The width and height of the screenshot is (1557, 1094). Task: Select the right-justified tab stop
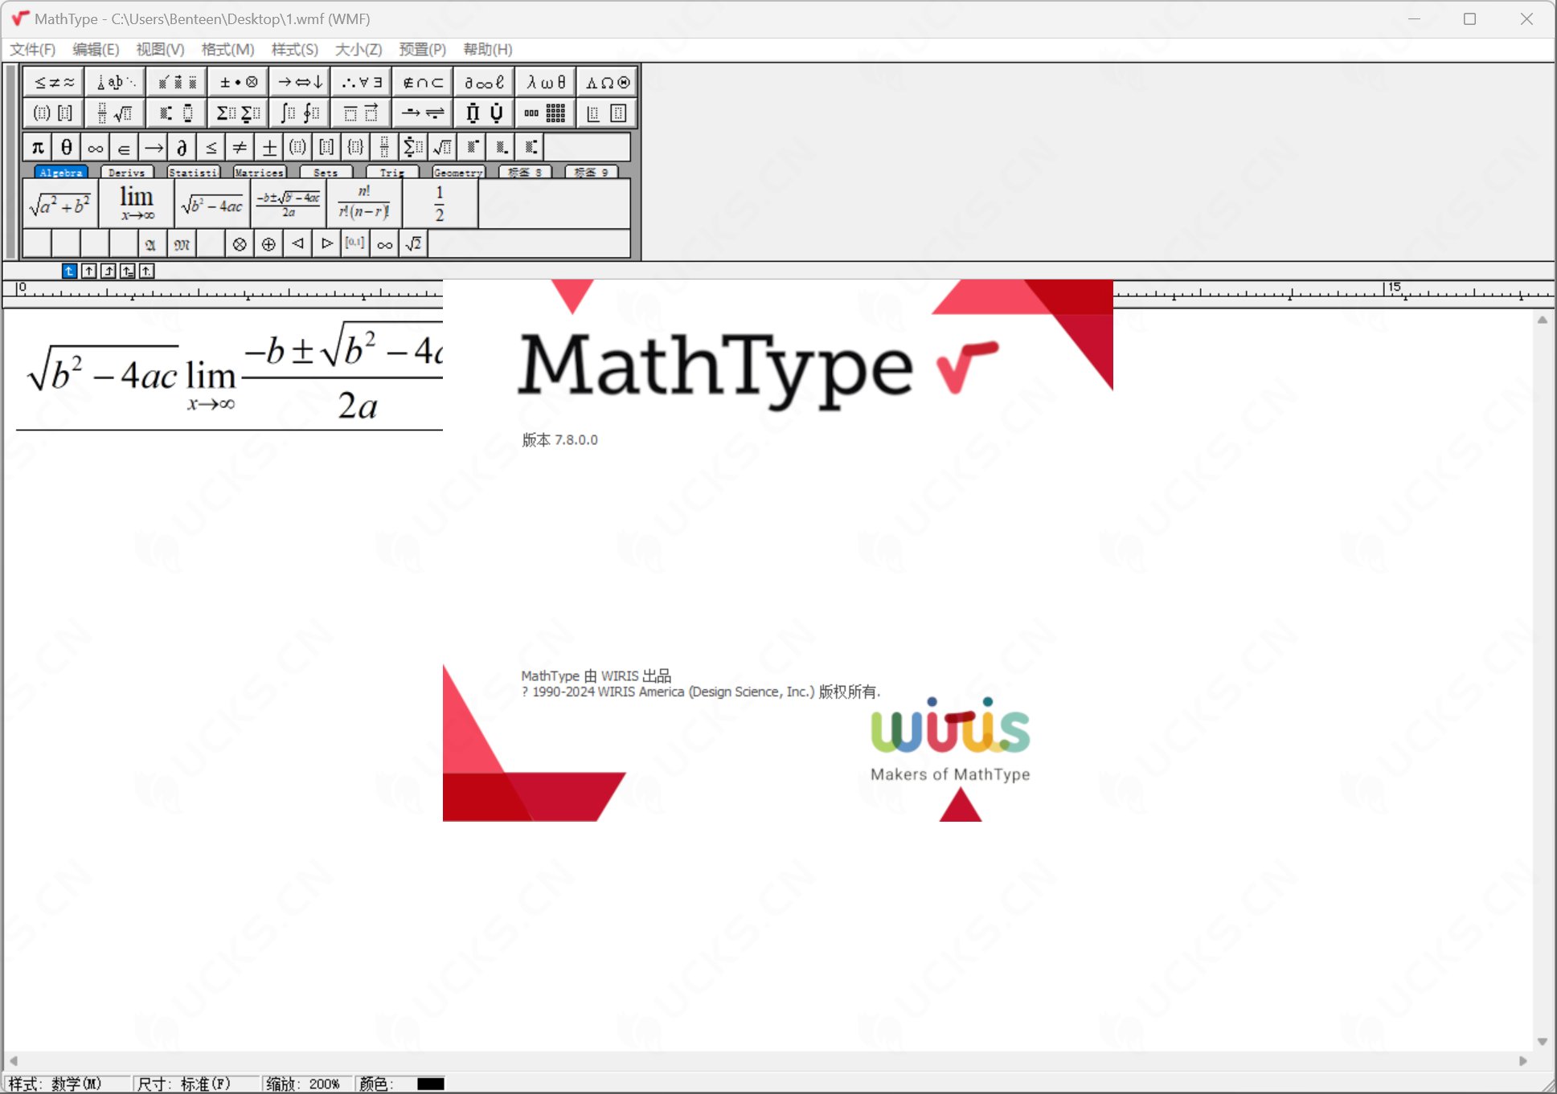108,271
